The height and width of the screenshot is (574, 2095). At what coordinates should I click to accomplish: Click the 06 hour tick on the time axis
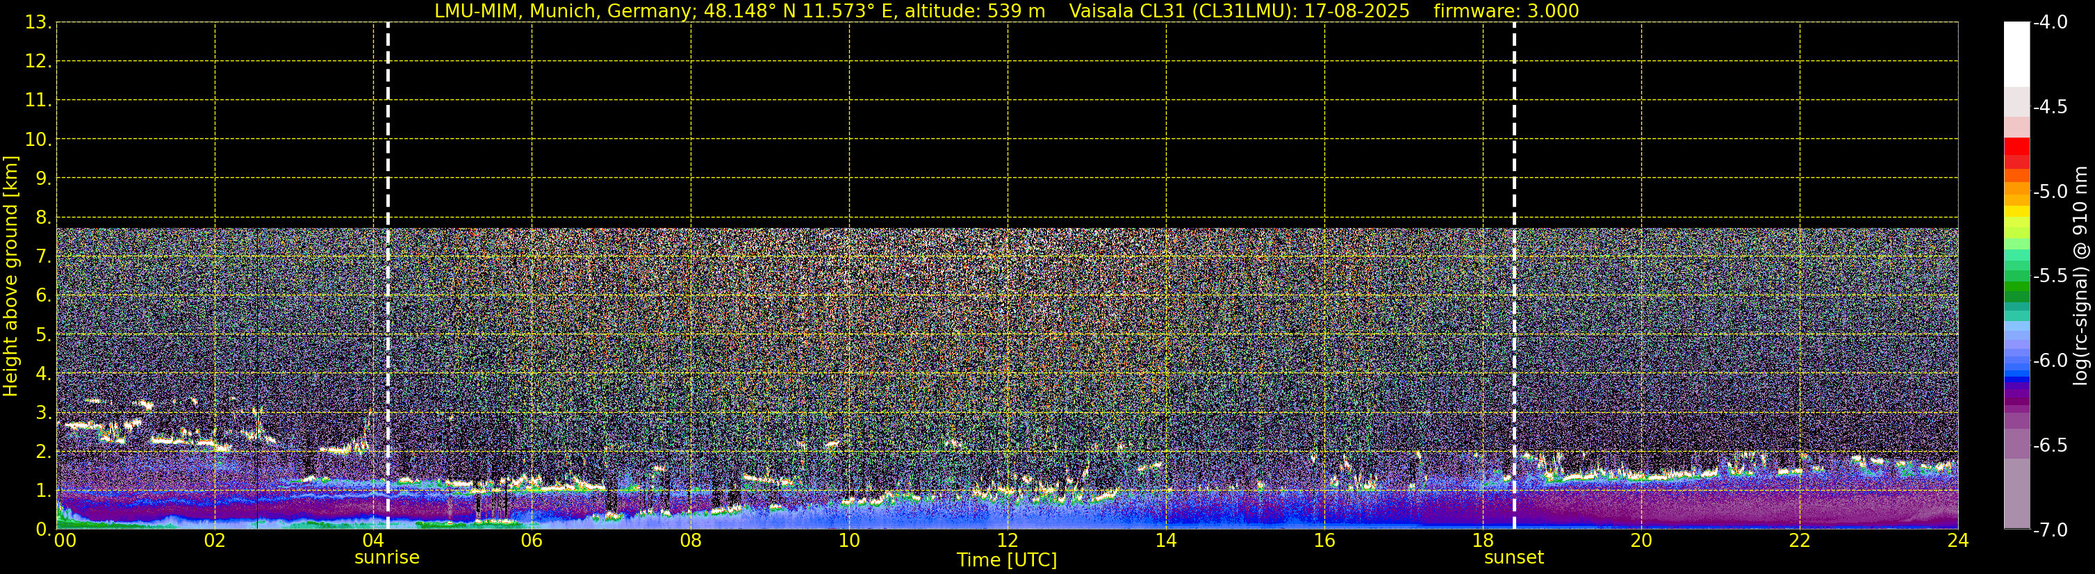pyautogui.click(x=531, y=541)
